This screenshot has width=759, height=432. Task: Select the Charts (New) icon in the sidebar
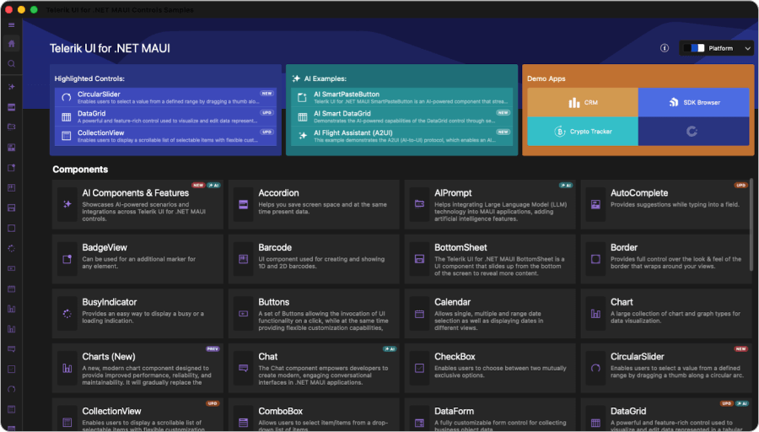tap(12, 329)
